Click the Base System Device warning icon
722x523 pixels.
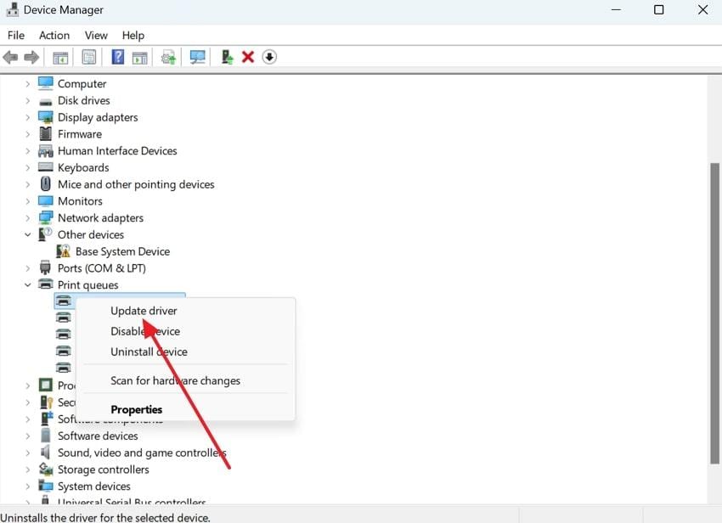[62, 251]
